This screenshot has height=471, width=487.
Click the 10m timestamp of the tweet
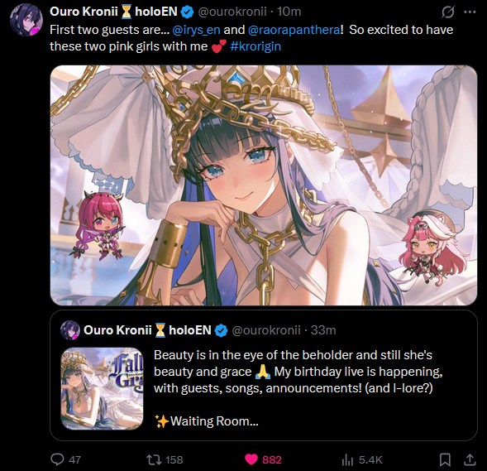click(289, 12)
